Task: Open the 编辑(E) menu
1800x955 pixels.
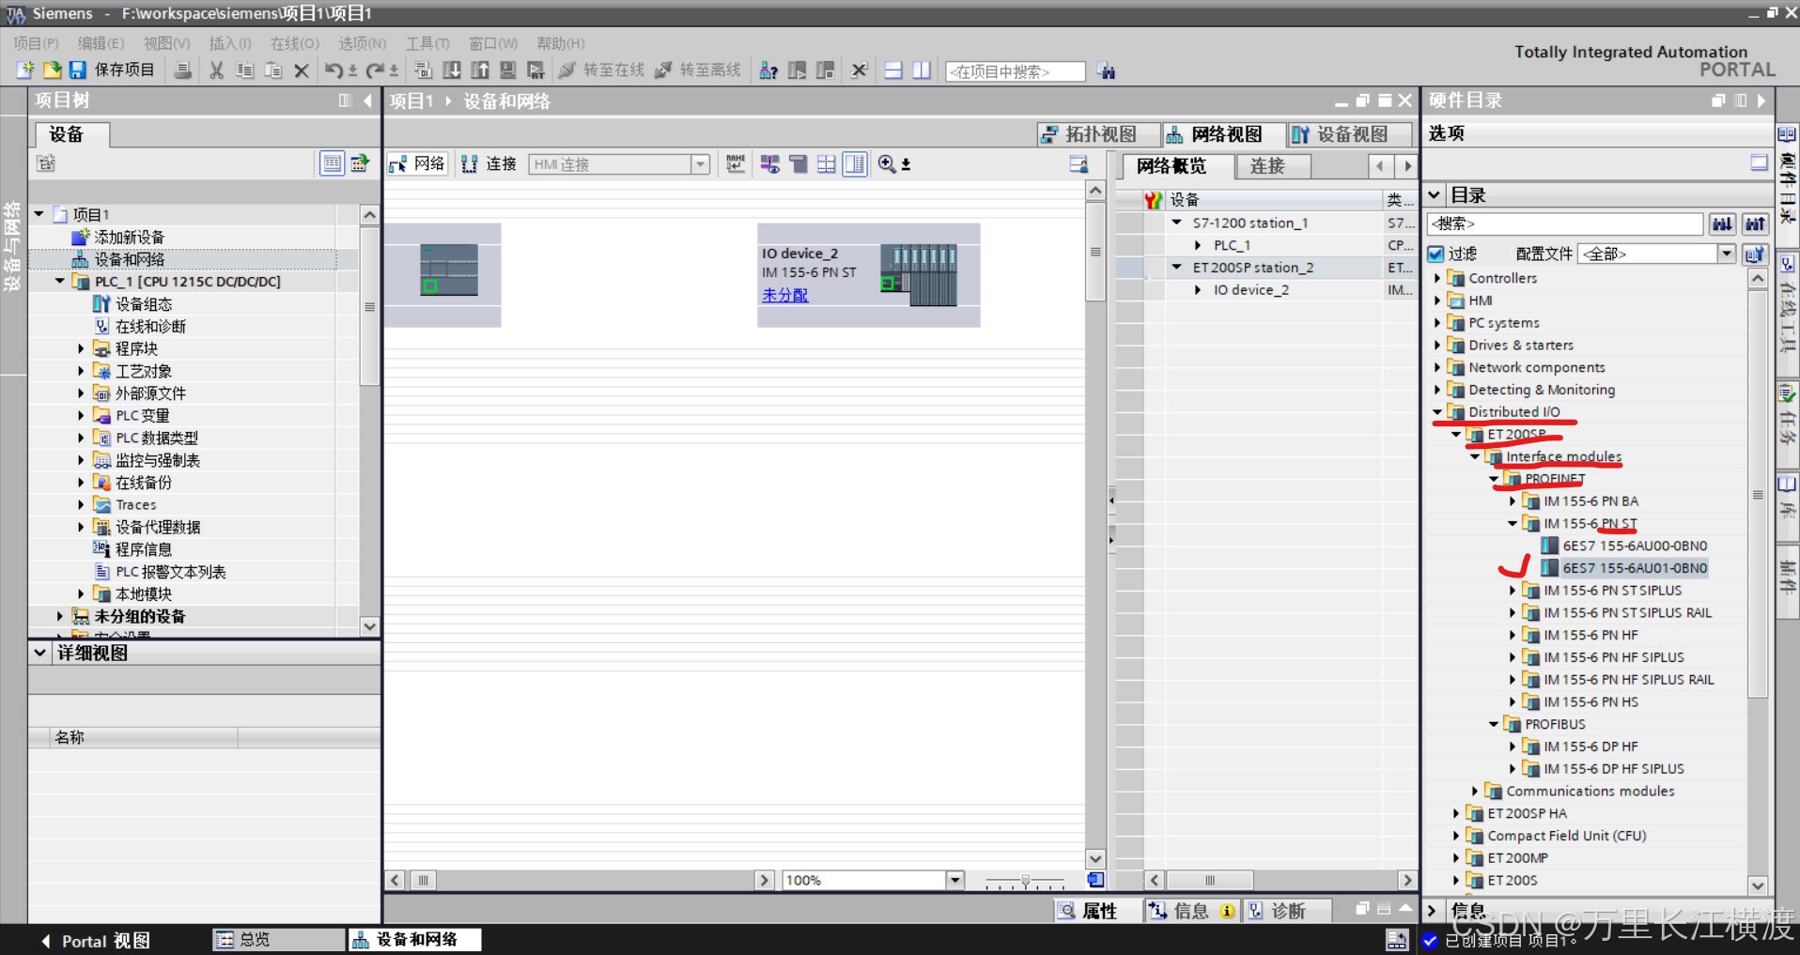Action: 101,43
